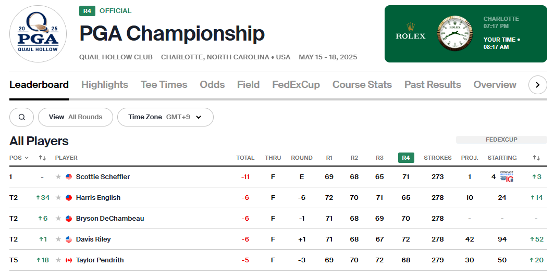This screenshot has height=279, width=554.
Task: Click the Rolex clock icon
Action: pyautogui.click(x=455, y=33)
